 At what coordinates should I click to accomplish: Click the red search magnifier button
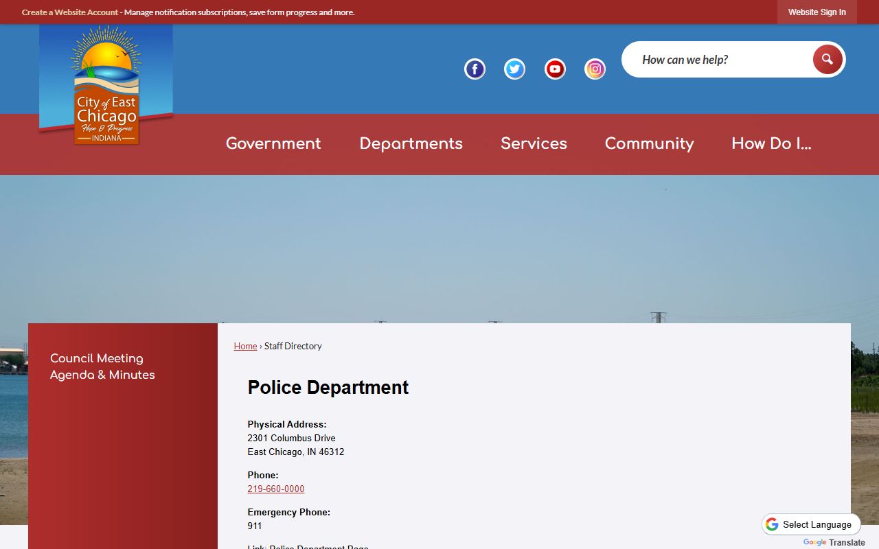[827, 60]
